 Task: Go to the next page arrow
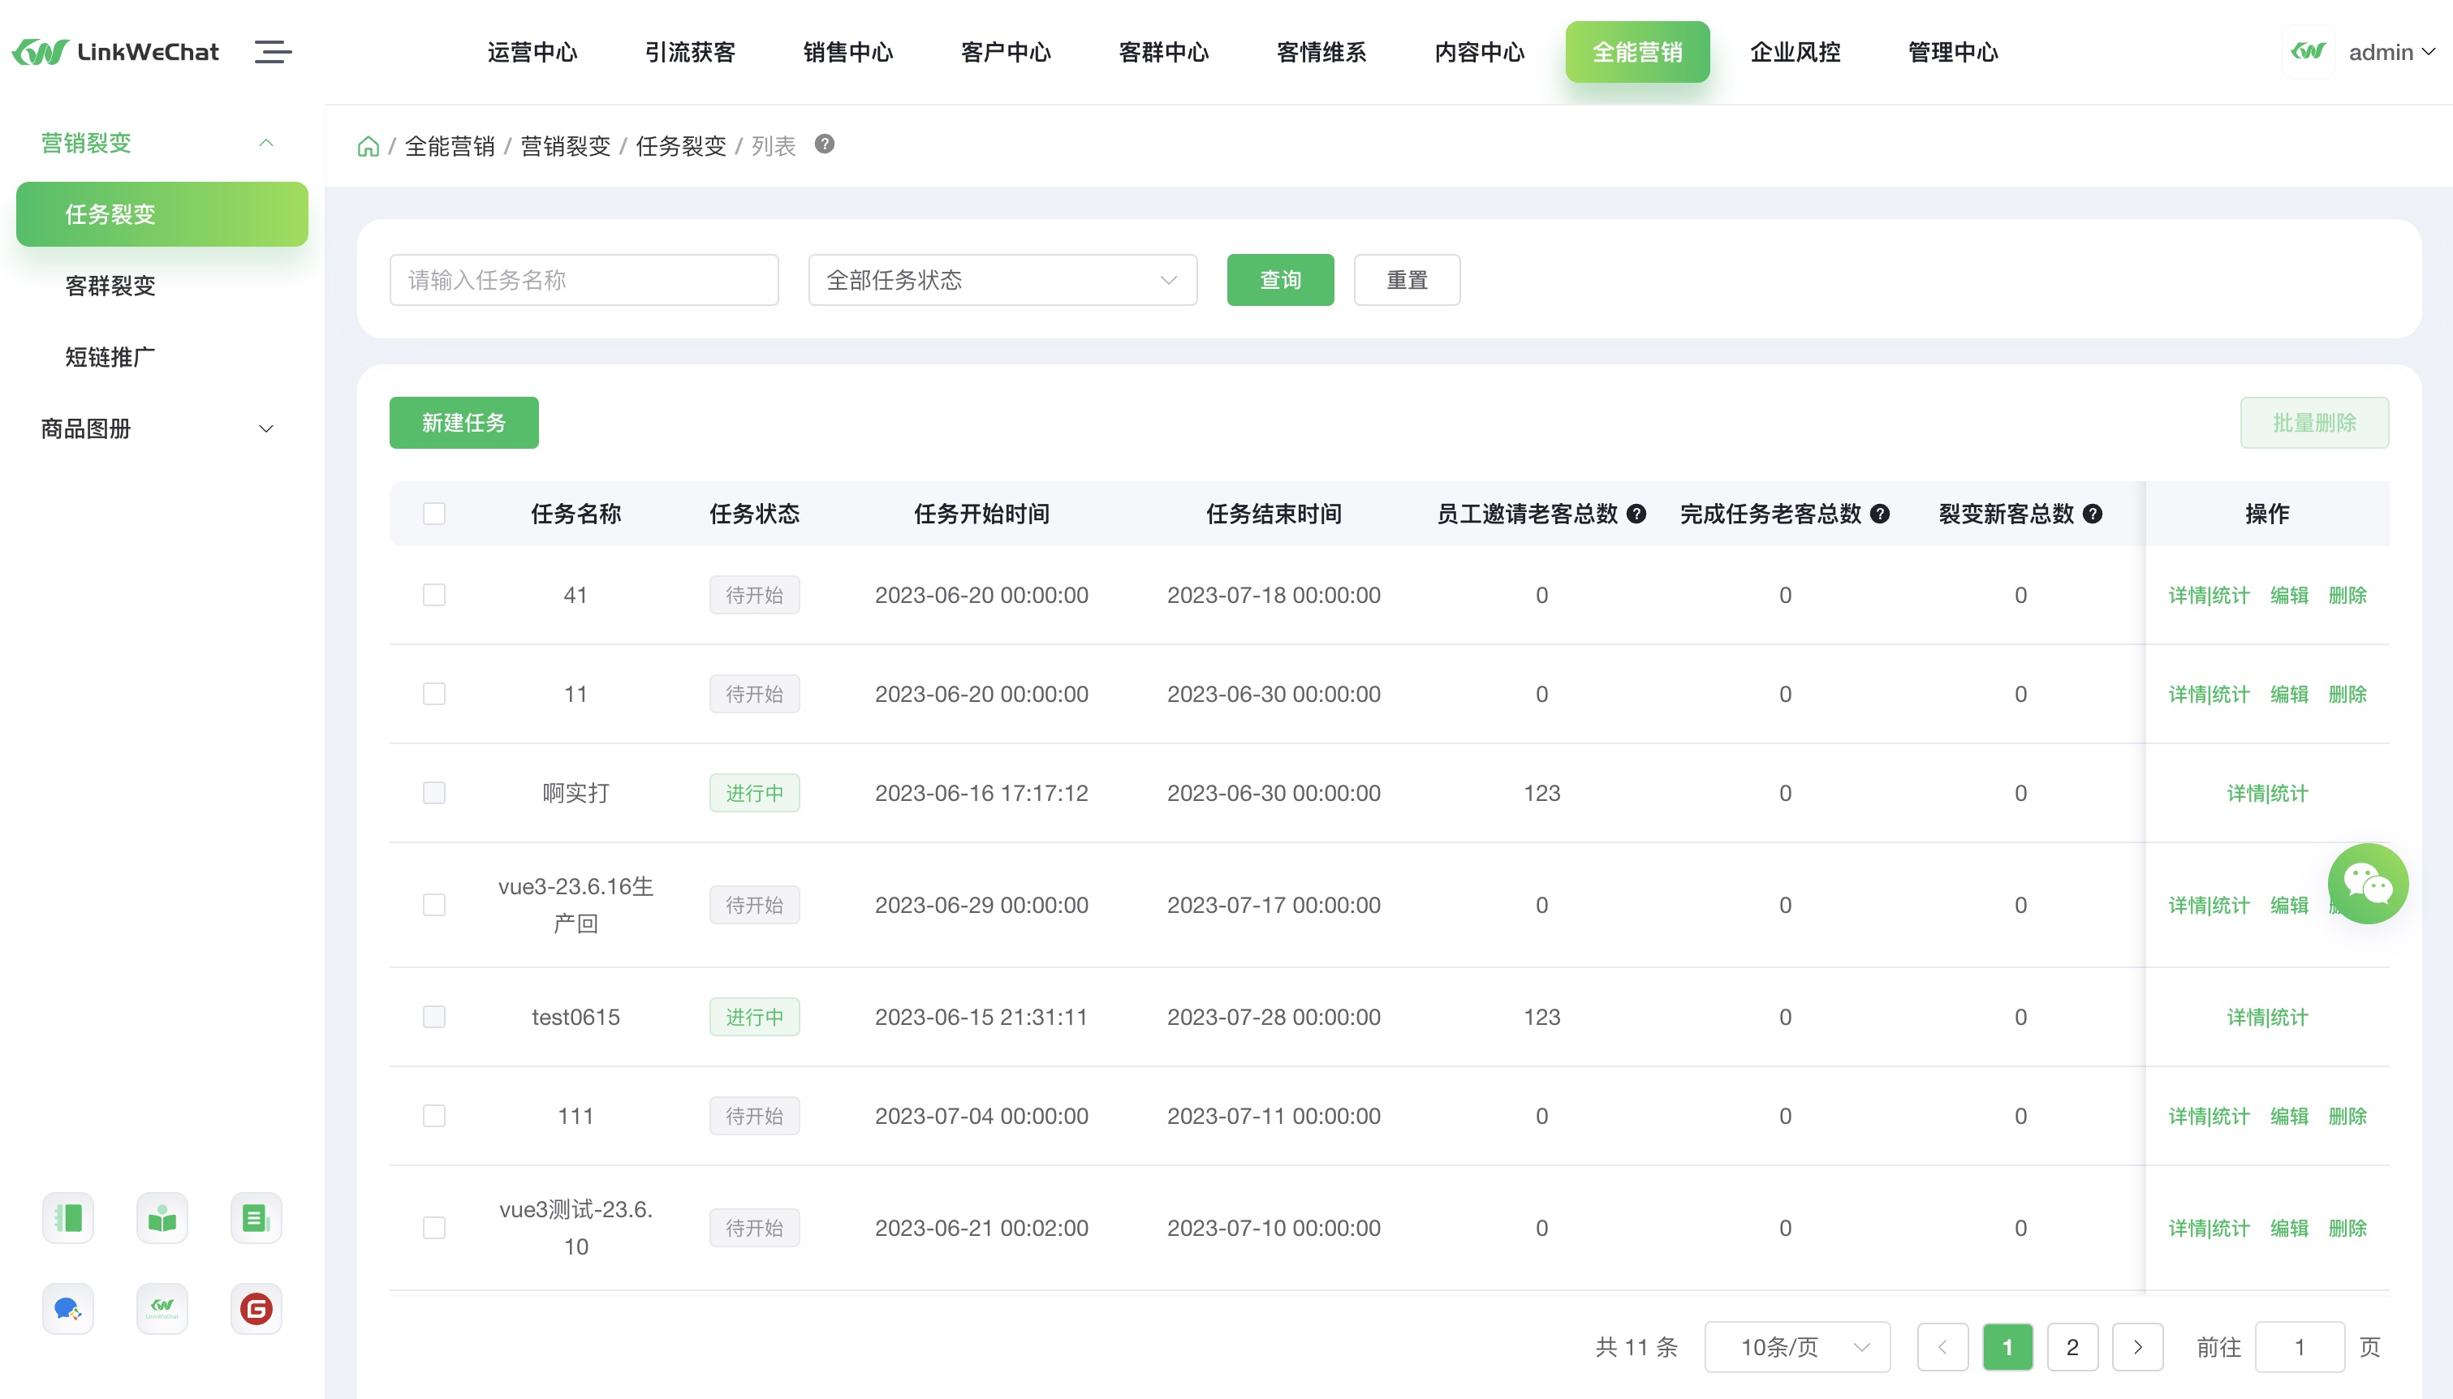click(x=2138, y=1347)
